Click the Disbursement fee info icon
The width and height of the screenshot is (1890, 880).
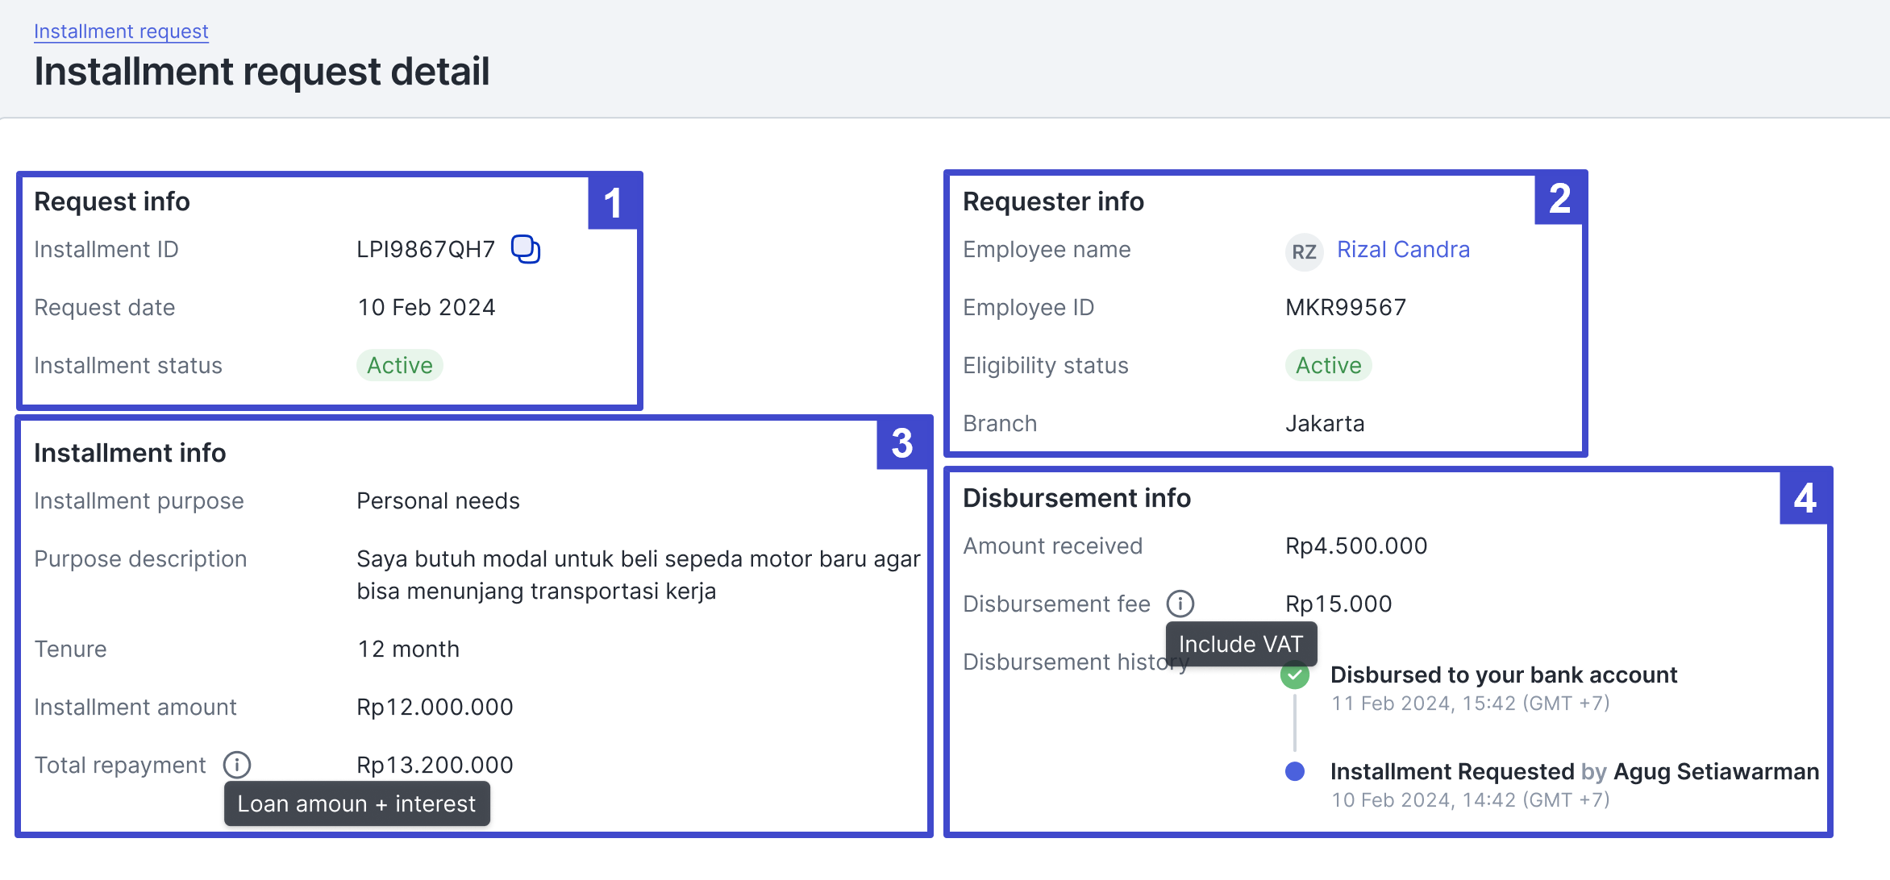coord(1180,604)
